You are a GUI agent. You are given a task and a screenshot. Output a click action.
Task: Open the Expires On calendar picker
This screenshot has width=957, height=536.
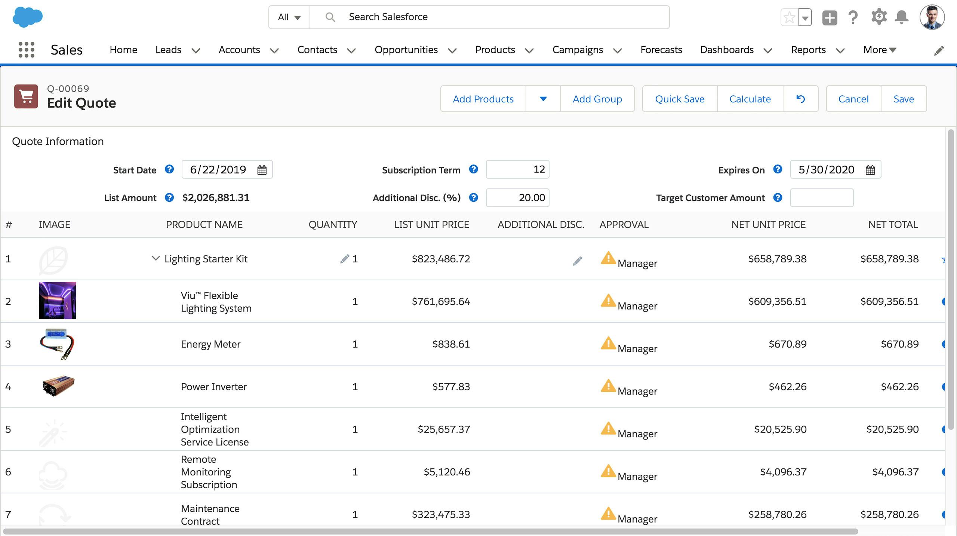click(x=870, y=170)
